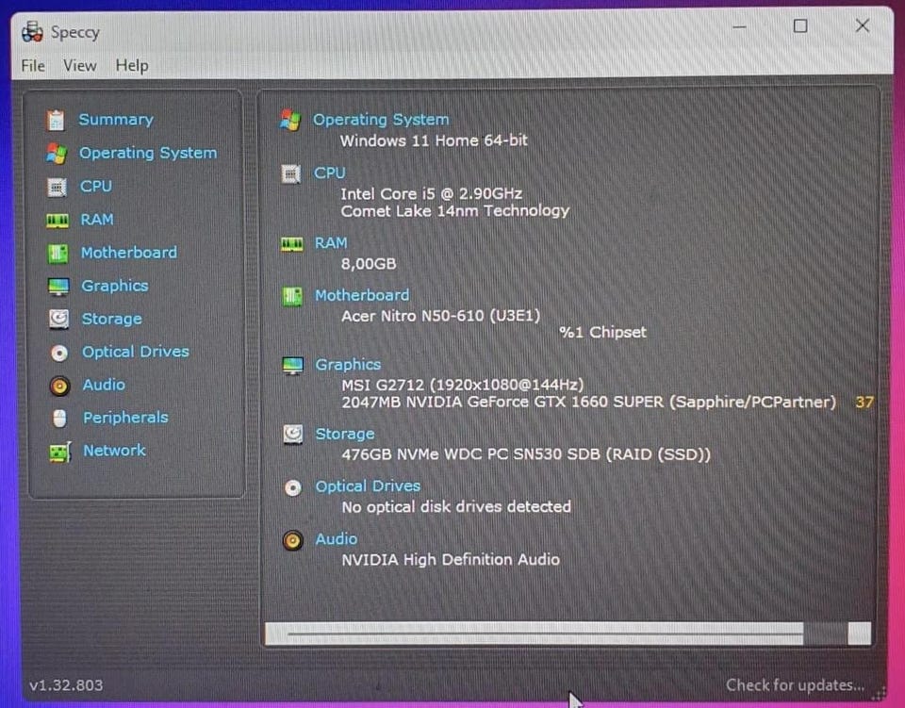The image size is (905, 708).
Task: Click the Optical Drives heading link in summary
Action: pyautogui.click(x=368, y=486)
